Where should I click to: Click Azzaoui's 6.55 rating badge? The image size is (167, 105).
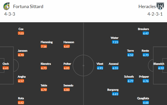point(115,68)
